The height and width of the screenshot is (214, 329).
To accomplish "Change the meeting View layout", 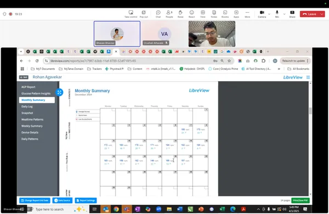I will tap(203, 14).
